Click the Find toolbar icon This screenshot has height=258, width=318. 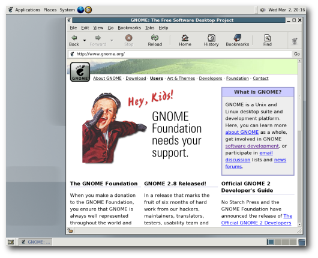(267, 38)
